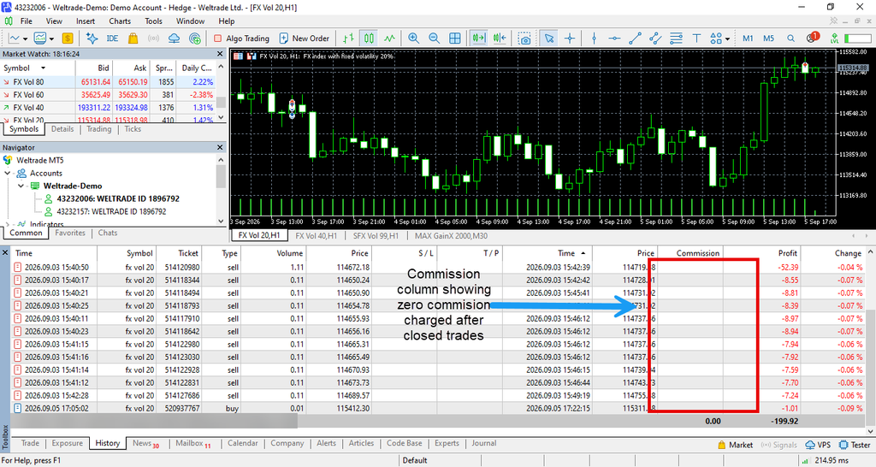Switch chart to bar chart mode
The image size is (876, 467).
349,38
